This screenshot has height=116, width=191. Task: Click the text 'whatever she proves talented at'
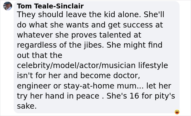point(79,35)
